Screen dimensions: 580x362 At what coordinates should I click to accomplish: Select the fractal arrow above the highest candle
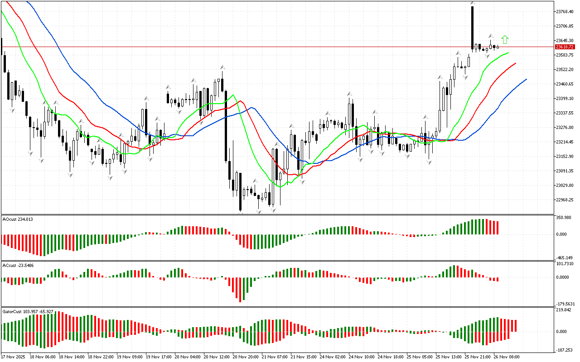473,3
